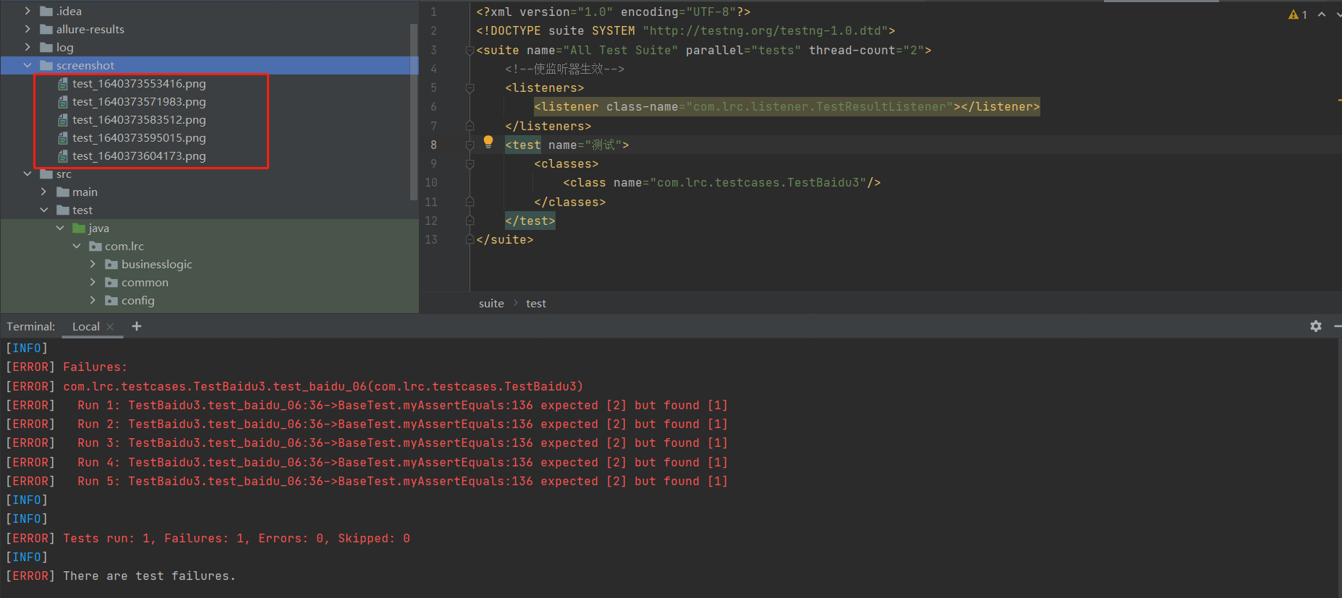The image size is (1342, 598).
Task: Close the Local terminal tab
Action: pos(110,327)
